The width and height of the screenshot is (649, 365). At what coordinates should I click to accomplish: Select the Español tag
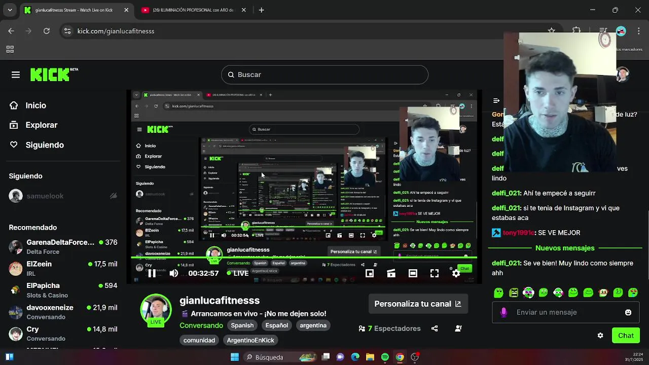(x=277, y=325)
